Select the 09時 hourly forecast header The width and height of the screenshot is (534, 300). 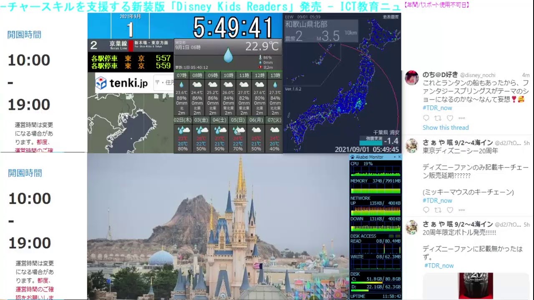coord(213,75)
